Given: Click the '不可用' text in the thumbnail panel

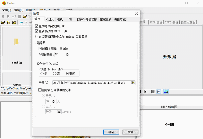Looking at the screenshot, I should coord(170,124).
